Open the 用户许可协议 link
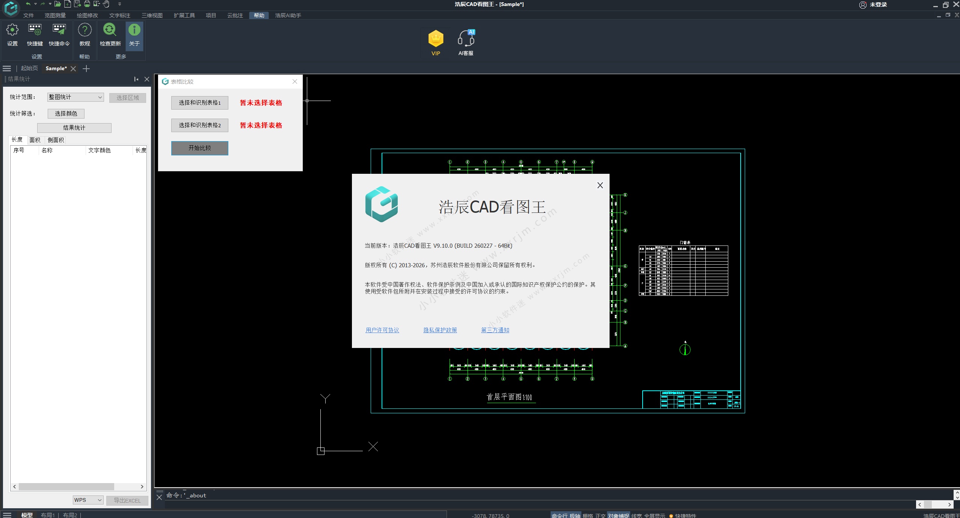Screen dimensions: 960x518 [x=382, y=330]
